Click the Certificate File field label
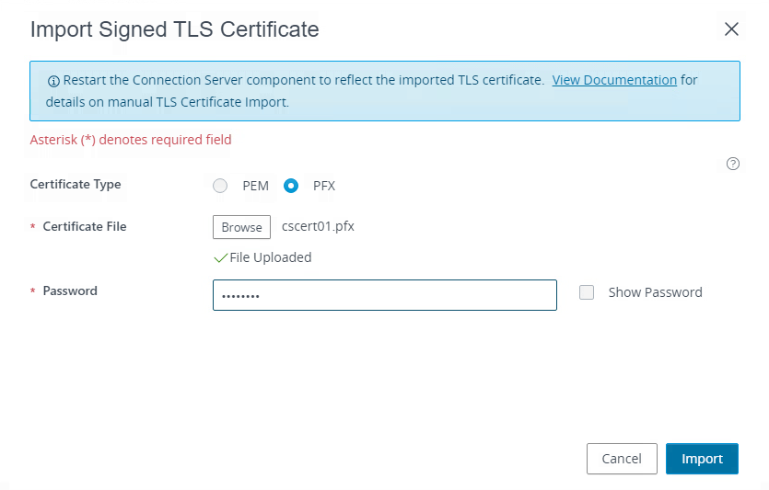 [85, 227]
